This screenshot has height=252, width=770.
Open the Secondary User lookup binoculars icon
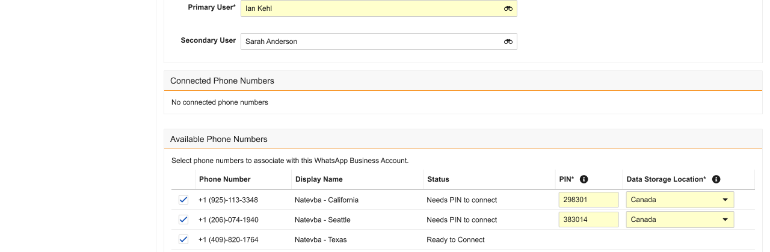pos(508,41)
